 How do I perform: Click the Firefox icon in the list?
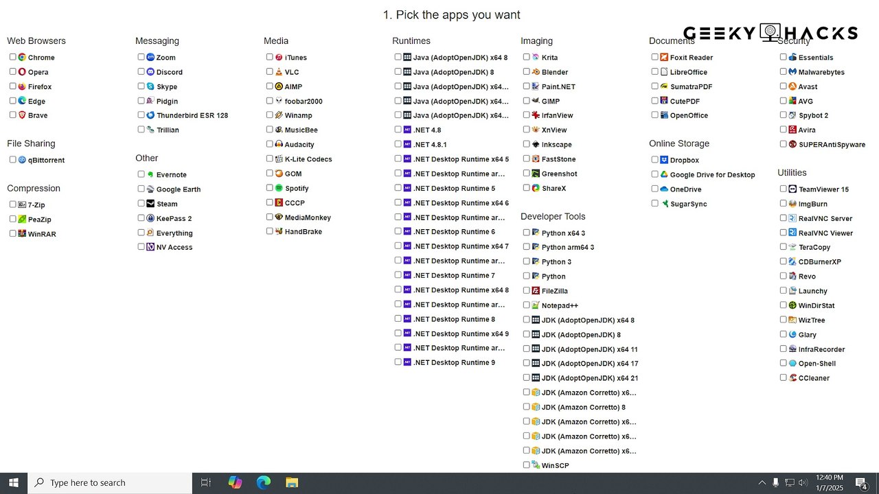tap(22, 86)
